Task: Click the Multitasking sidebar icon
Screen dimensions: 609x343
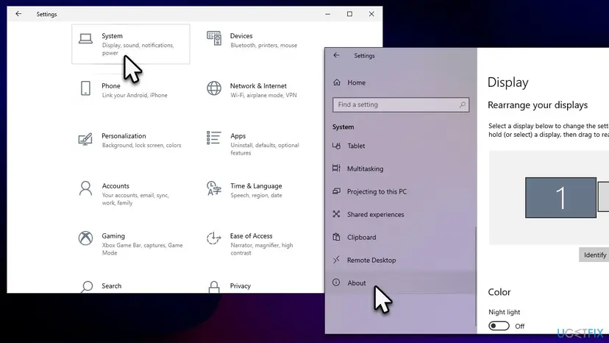Action: tap(336, 168)
